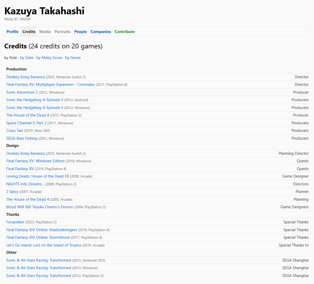
Task: Open the Contribute tab
Action: [125, 32]
